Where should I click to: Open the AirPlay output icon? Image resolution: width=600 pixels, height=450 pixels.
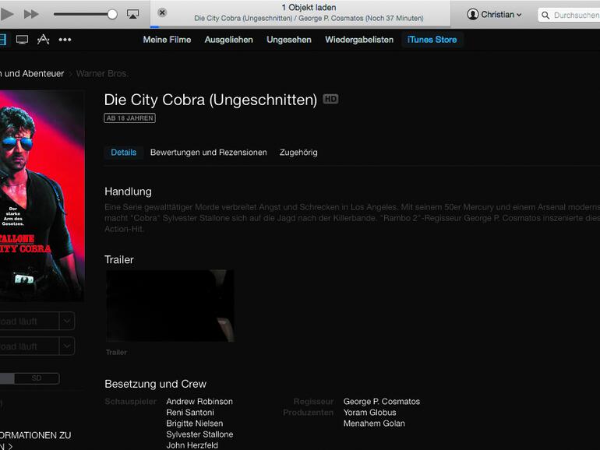132,14
